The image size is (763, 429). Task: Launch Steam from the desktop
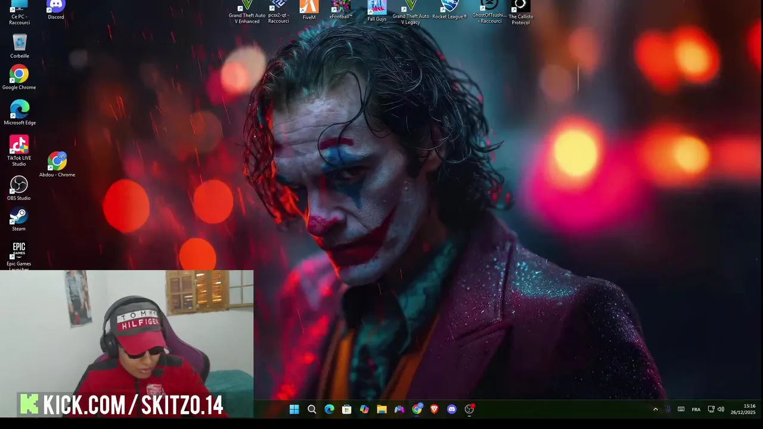pos(19,219)
